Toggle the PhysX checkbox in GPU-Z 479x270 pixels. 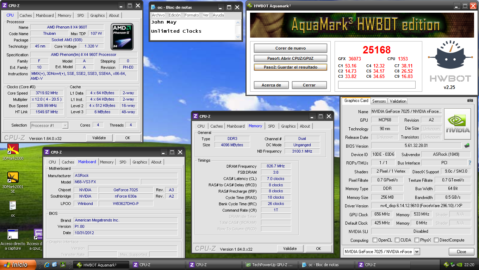[417, 240]
